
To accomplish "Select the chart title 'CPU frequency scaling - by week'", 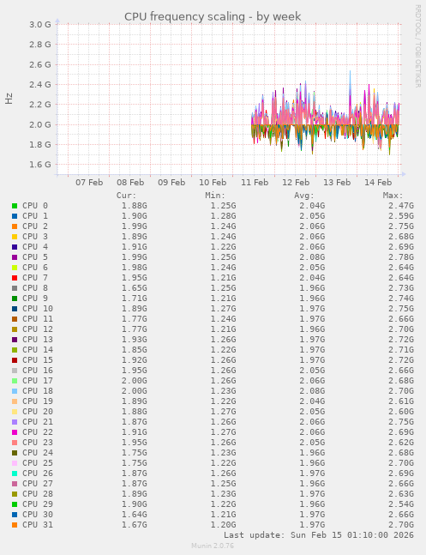I will tap(213, 16).
